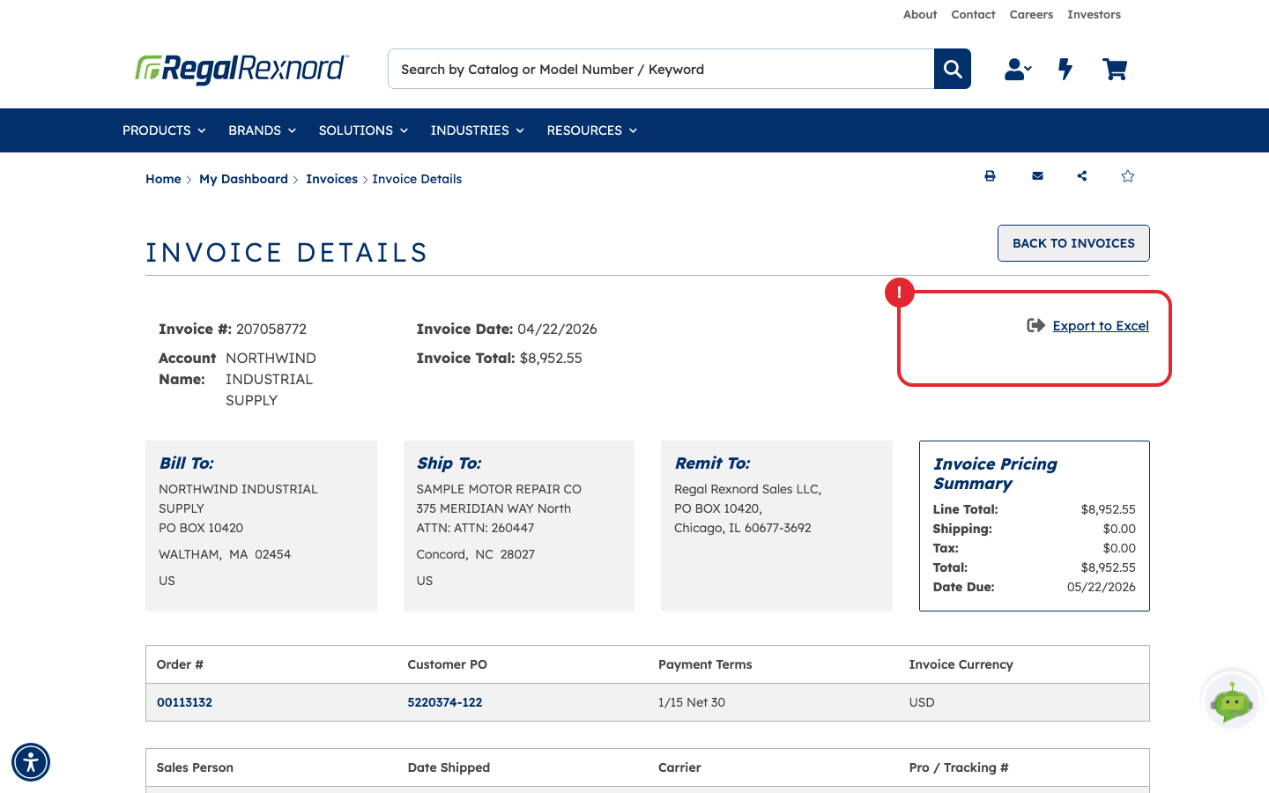Image resolution: width=1269 pixels, height=793 pixels.
Task: Click the USD invoice currency value
Action: [x=922, y=702]
